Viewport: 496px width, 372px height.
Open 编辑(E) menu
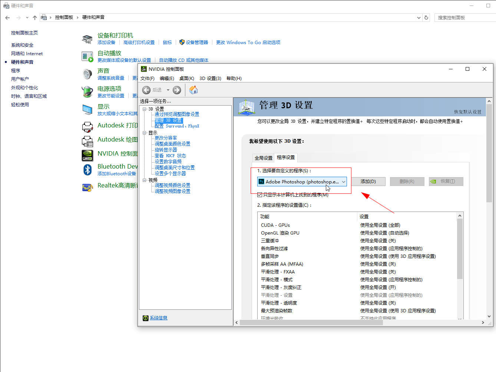(167, 79)
